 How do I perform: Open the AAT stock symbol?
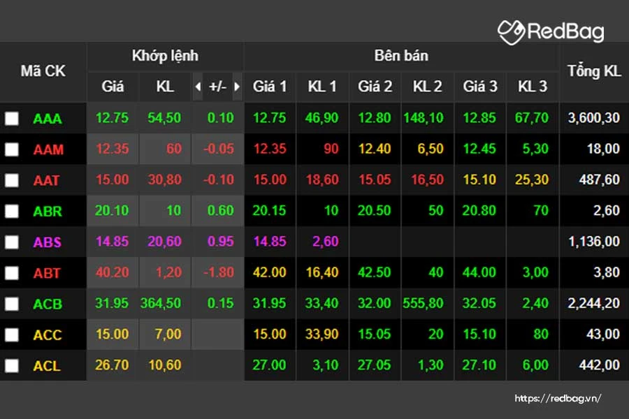[47, 180]
